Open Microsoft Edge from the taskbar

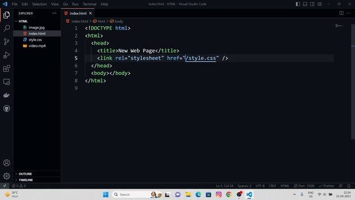tap(199, 194)
